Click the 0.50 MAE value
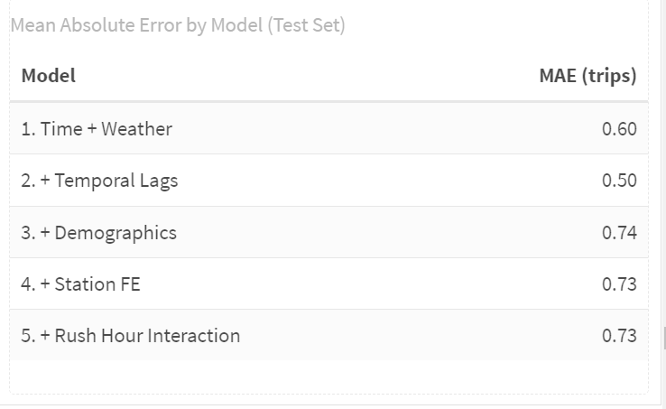The height and width of the screenshot is (409, 666). click(x=619, y=181)
